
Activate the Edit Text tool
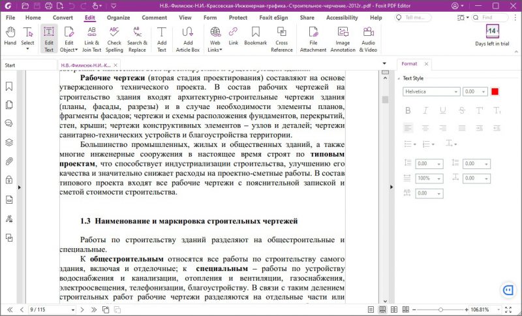tap(49, 39)
